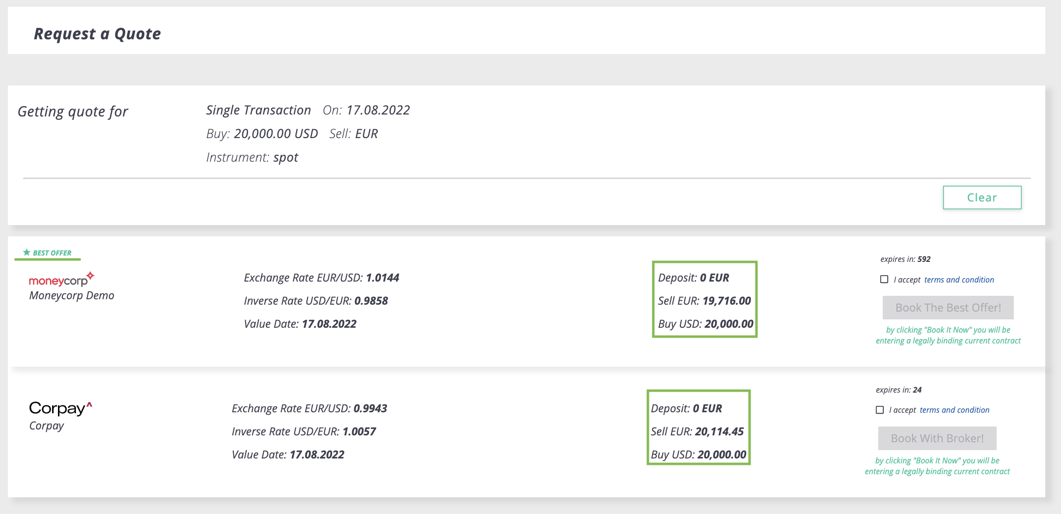Select the Moneycorp Demo provider name
Viewport: 1061px width, 514px height.
click(x=72, y=295)
